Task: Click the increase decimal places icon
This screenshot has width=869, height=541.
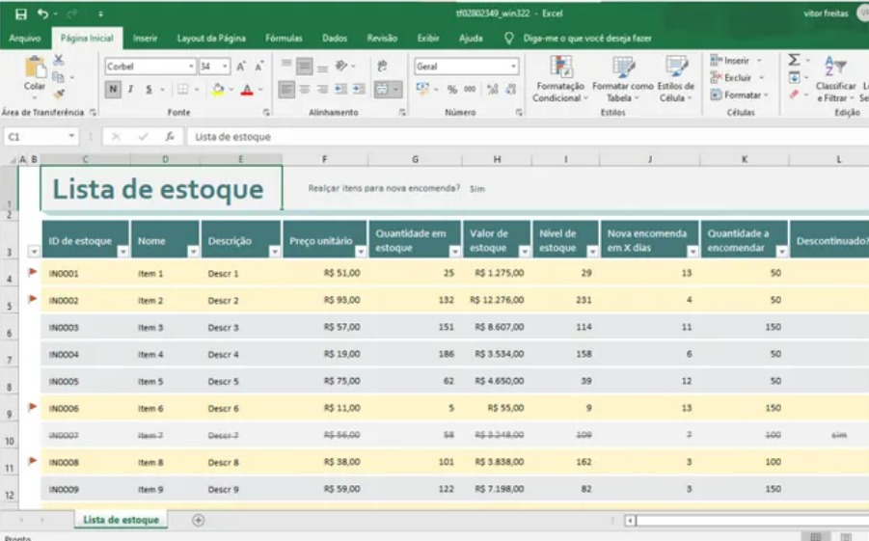Action: pos(492,89)
